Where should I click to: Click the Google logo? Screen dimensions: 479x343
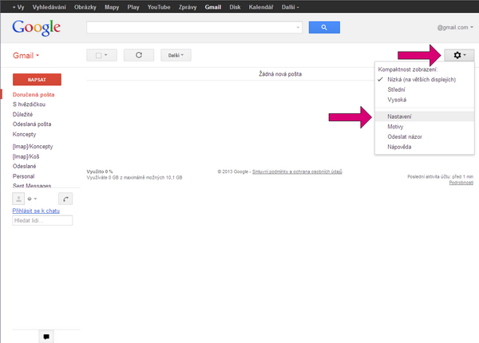click(37, 28)
